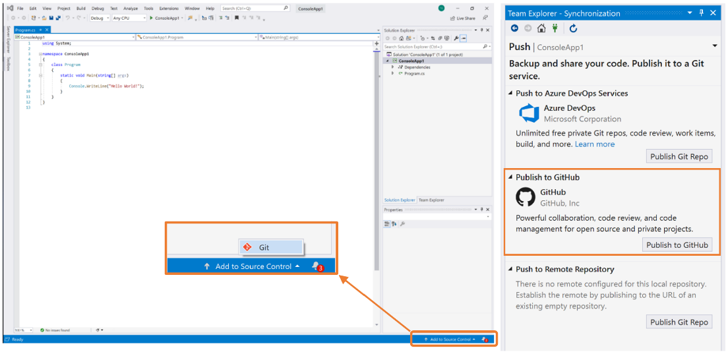Expand the Dependencies node
The height and width of the screenshot is (352, 726).
point(392,67)
